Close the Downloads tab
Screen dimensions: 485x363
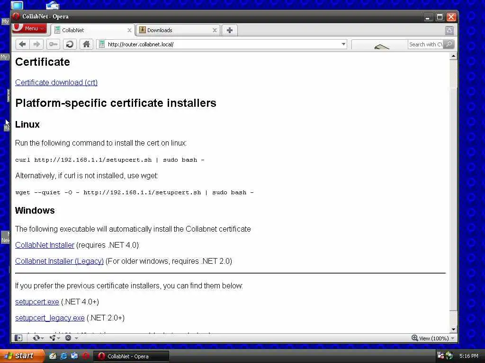click(215, 30)
